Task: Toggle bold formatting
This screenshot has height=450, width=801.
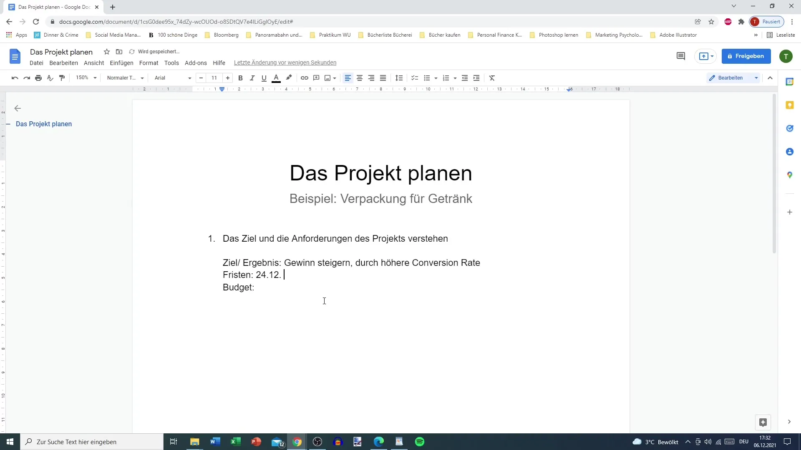Action: (x=240, y=78)
